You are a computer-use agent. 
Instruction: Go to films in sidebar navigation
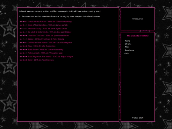click(127, 47)
